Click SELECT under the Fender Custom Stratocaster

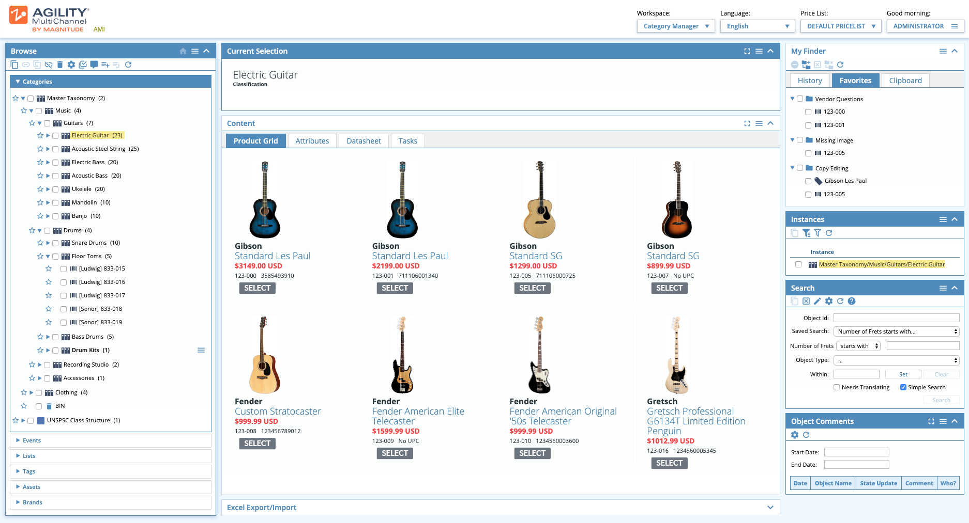(257, 443)
